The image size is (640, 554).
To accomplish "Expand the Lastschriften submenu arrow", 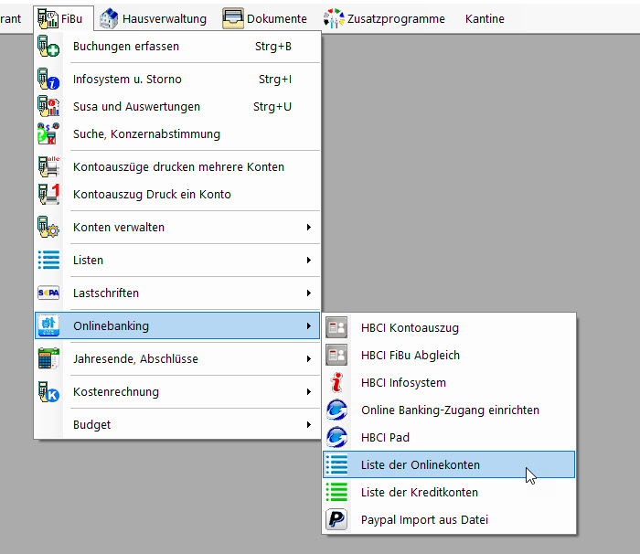I will pos(309,293).
